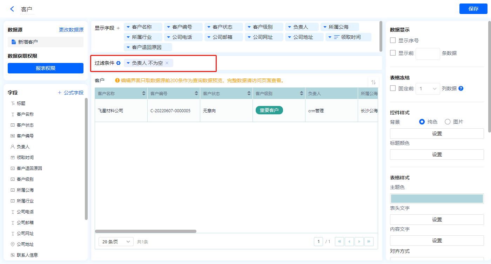Enable the 显示序号 checkbox

[393, 41]
